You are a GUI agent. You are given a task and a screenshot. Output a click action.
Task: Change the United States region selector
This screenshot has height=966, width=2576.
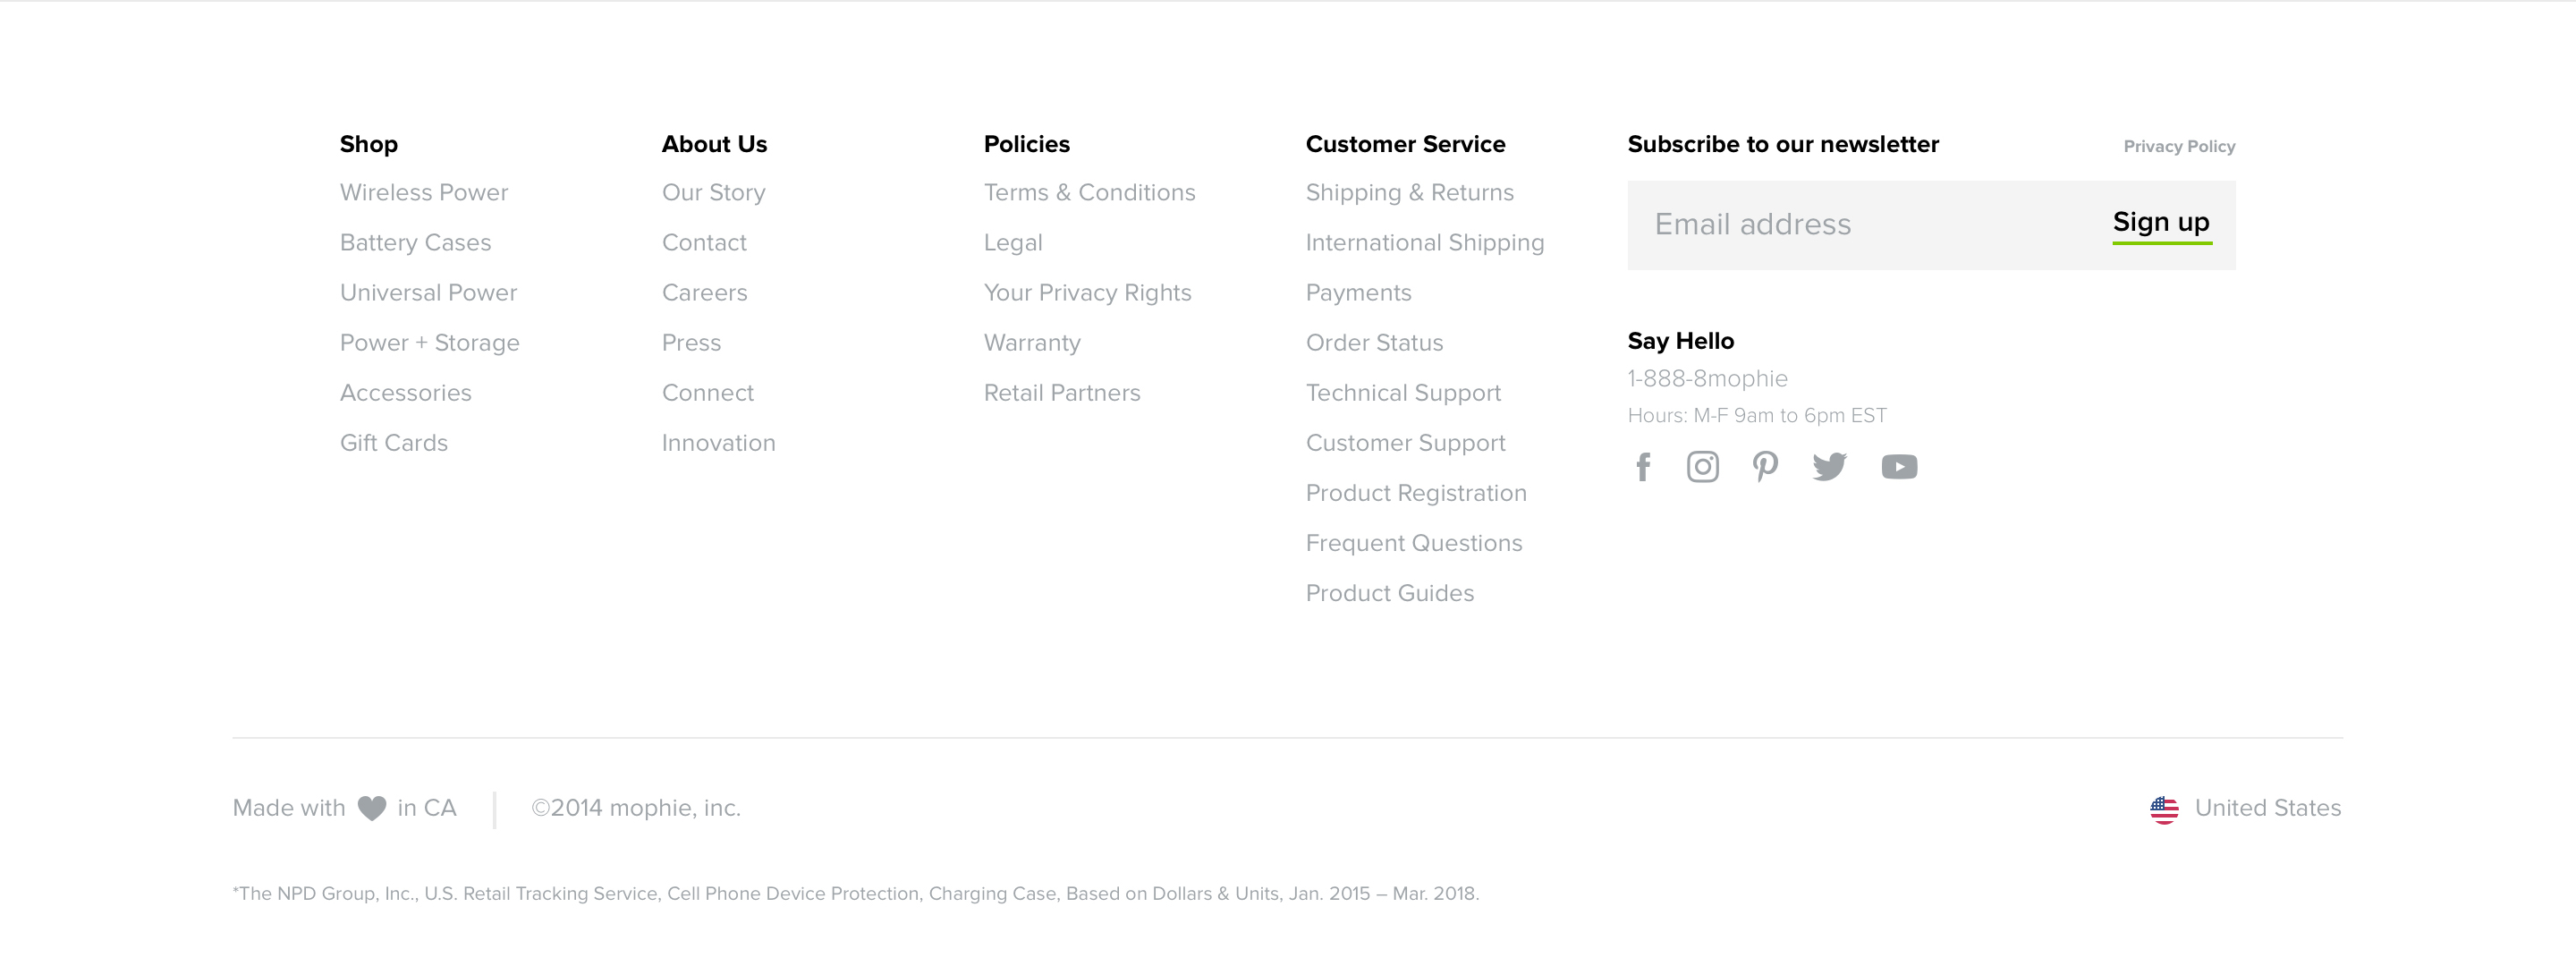(2267, 808)
